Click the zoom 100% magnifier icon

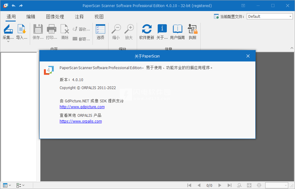[x=239, y=185]
